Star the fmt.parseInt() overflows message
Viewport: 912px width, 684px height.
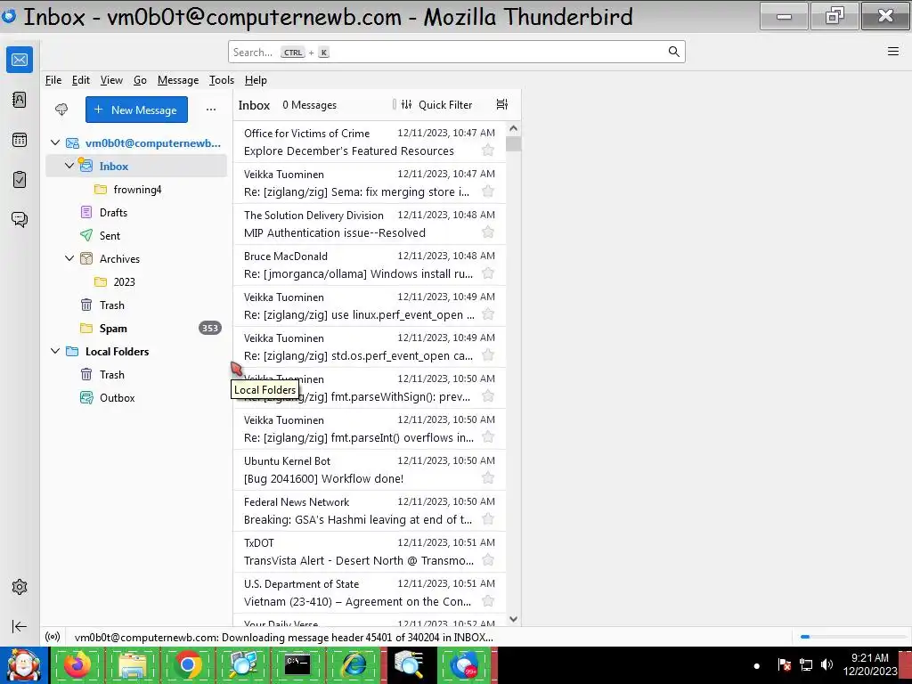(488, 437)
